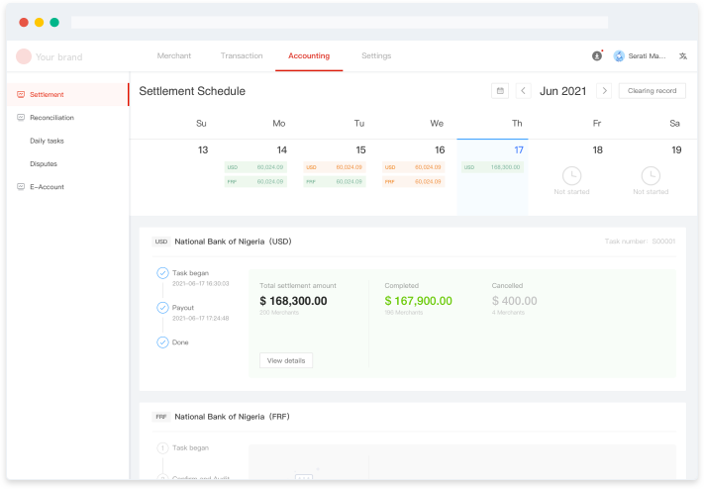Click the USD settlement entry on day 15
This screenshot has height=489, width=704.
point(335,167)
